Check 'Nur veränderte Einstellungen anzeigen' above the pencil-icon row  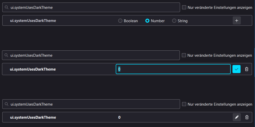pos(184,104)
